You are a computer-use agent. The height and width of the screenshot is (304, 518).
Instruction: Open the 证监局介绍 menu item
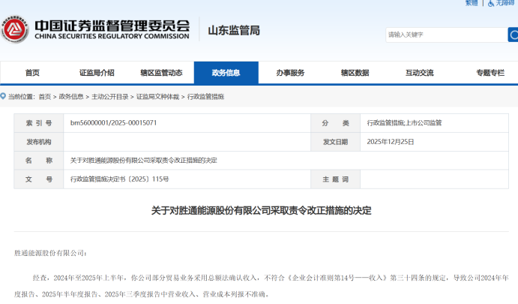click(97, 73)
